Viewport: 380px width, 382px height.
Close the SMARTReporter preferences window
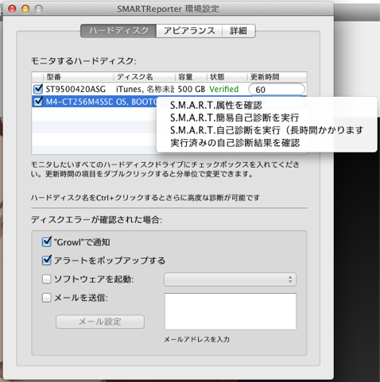(x=12, y=9)
